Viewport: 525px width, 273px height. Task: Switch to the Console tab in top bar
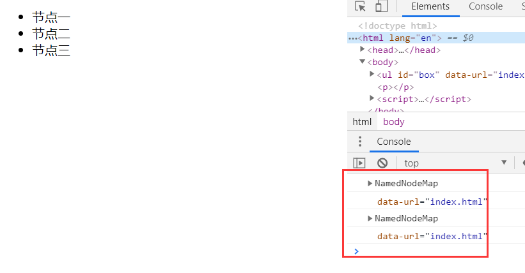(x=485, y=6)
